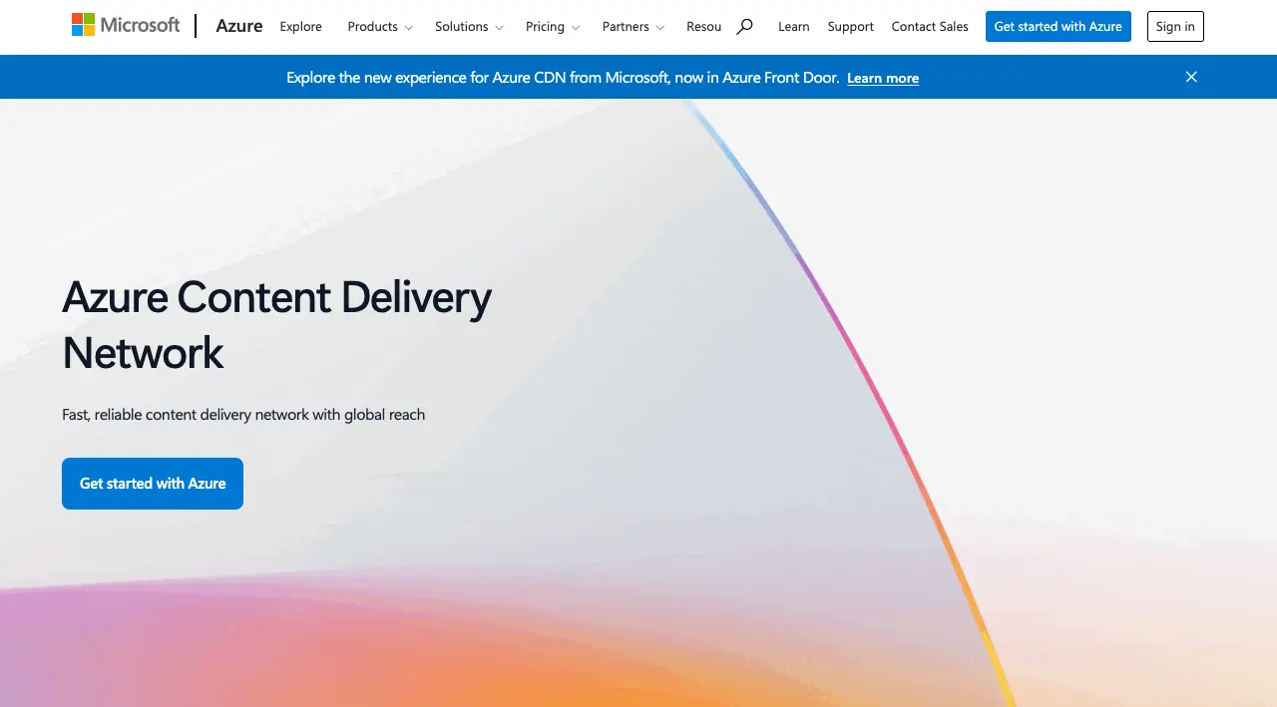Expand the Solutions dropdown
Screen dimensions: 1277x707
(469, 27)
